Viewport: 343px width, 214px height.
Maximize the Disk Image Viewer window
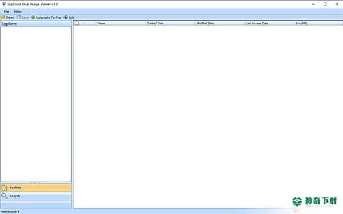click(325, 4)
